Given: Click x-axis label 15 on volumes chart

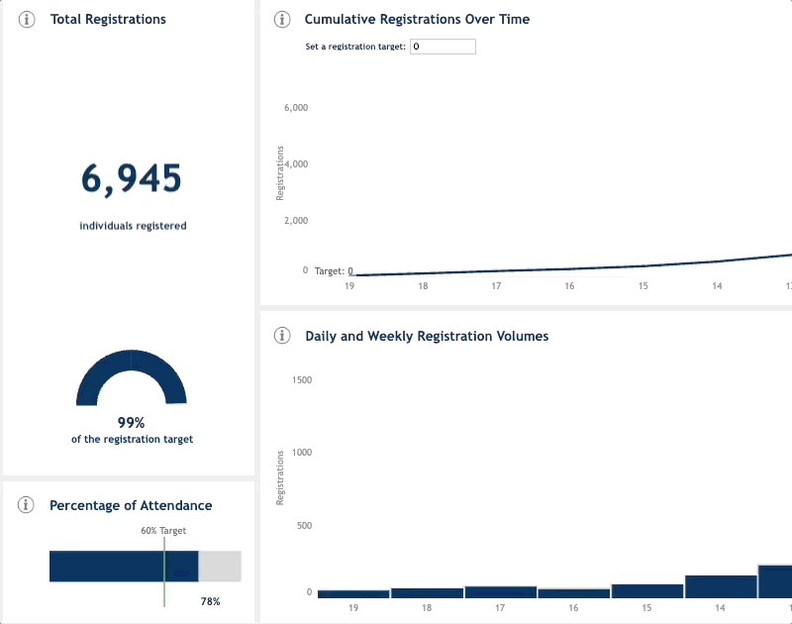Looking at the screenshot, I should tap(647, 608).
